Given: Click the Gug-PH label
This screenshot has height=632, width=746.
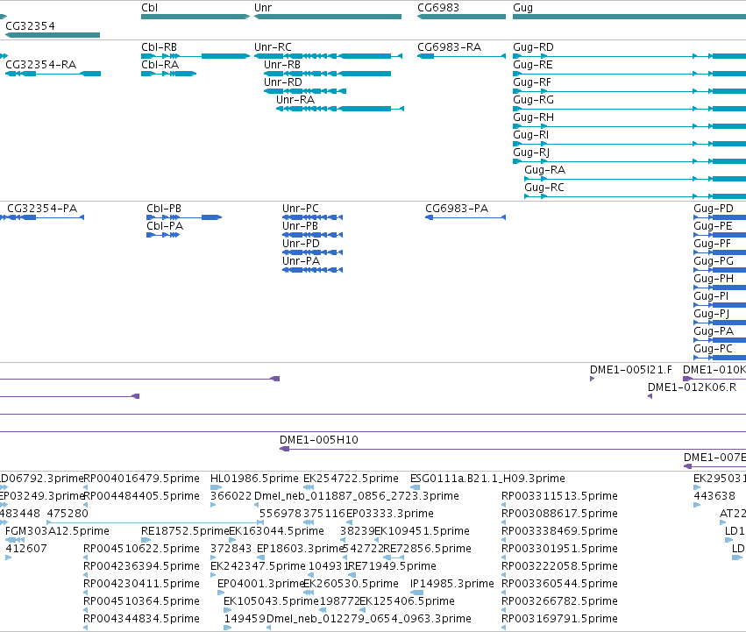Looking at the screenshot, I should coord(714,279).
